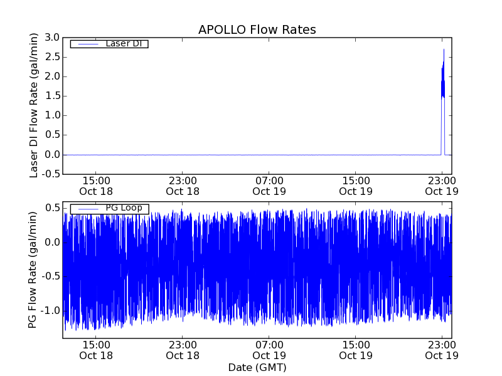
Task: Click the Laser DI Flow Rate y-axis label
Action: coord(35,105)
